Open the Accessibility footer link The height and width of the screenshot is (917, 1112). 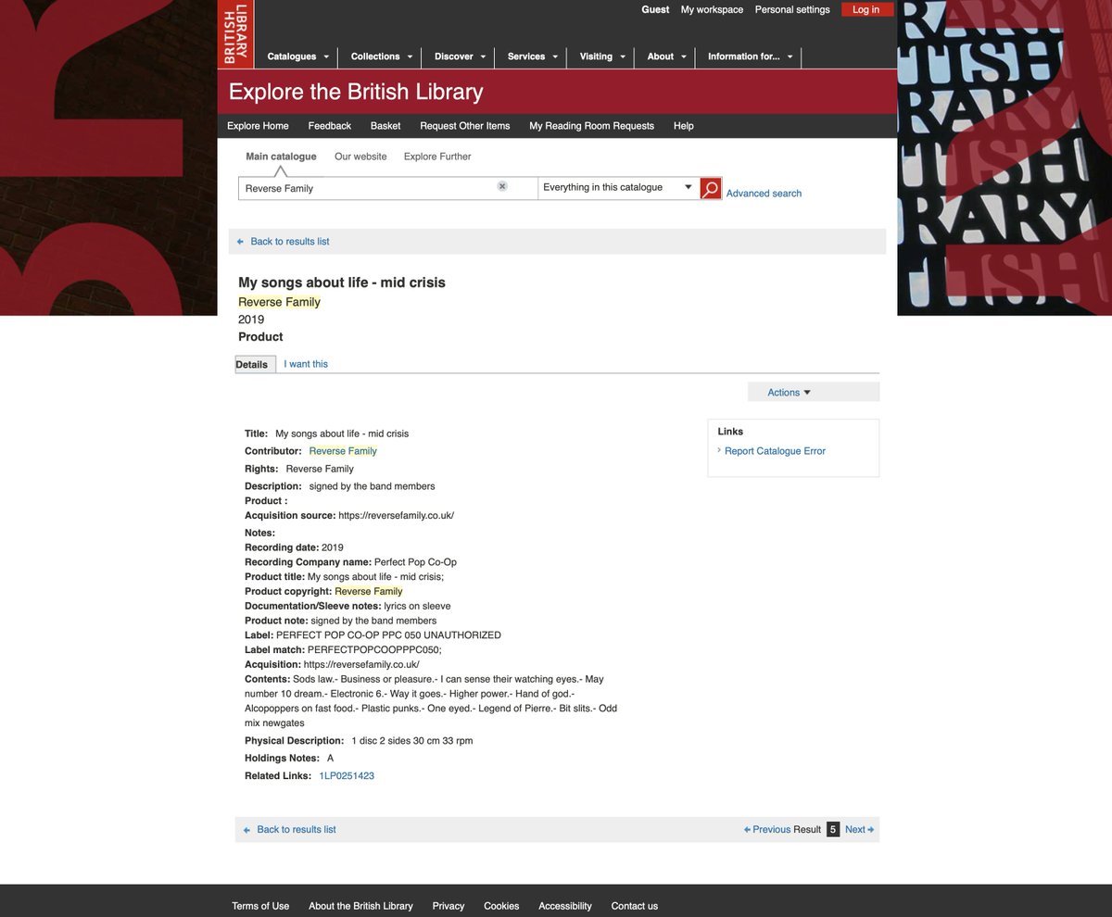coord(565,906)
